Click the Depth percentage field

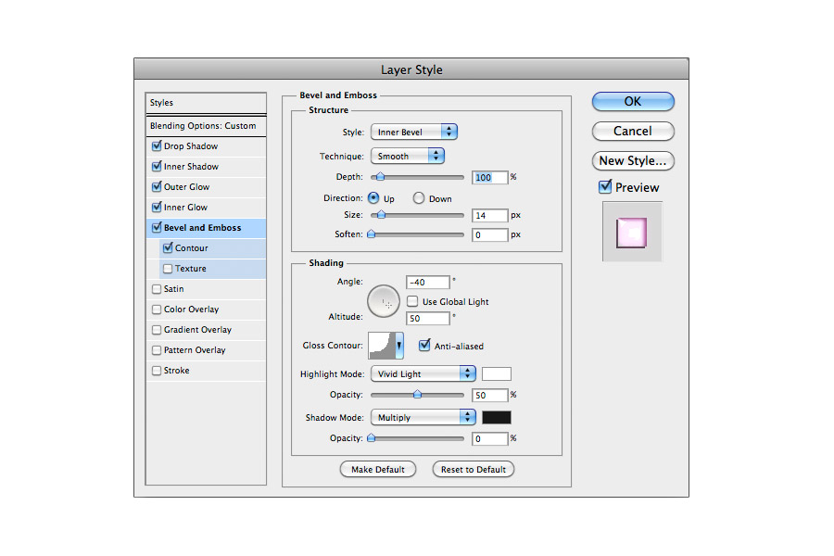click(x=490, y=177)
